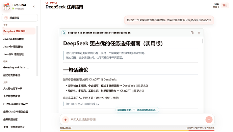This screenshot has width=233, height=132.
Task: Start a new chat with 新建聊天
Action: pyautogui.click(x=20, y=18)
